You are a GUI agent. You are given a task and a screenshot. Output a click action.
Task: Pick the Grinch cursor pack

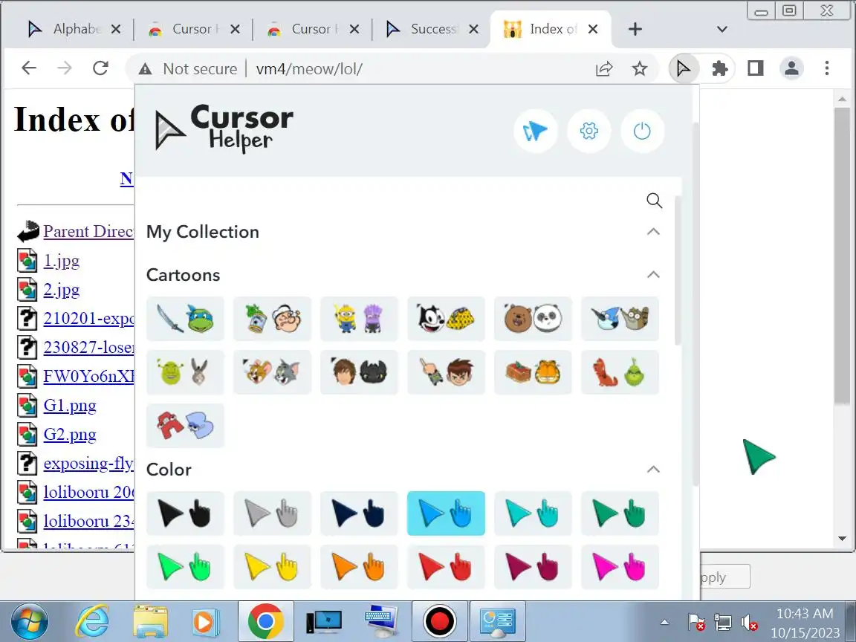click(620, 372)
